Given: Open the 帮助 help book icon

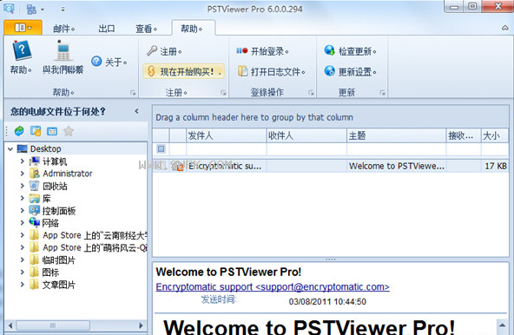Looking at the screenshot, I should (x=22, y=51).
